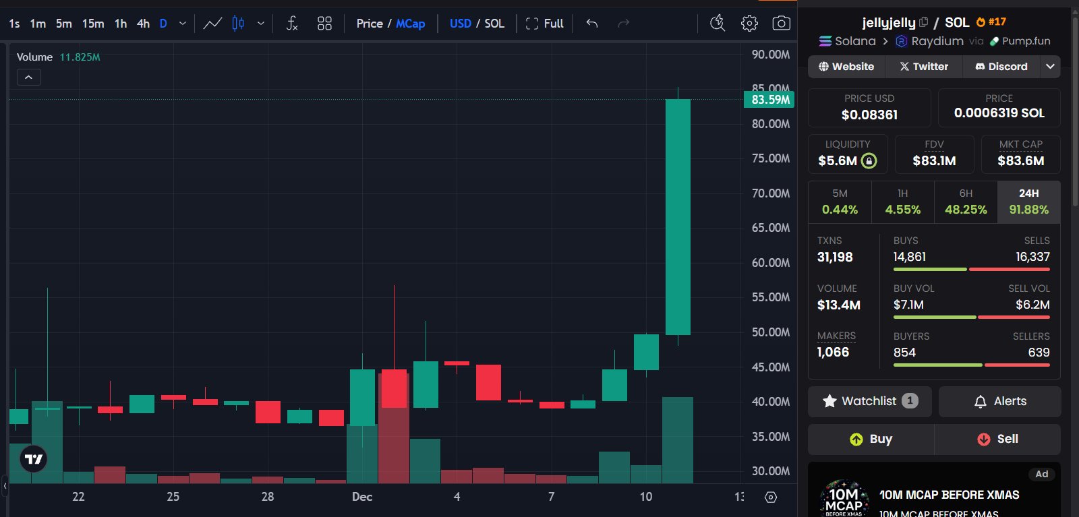This screenshot has height=517, width=1079.
Task: Switch stats to the 6H tab
Action: [x=966, y=202]
